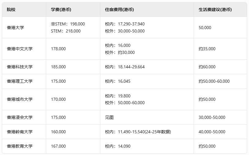Click 校外:50,000-60,000 housing text
The height and width of the screenshot is (155, 249).
pyautogui.click(x=125, y=103)
